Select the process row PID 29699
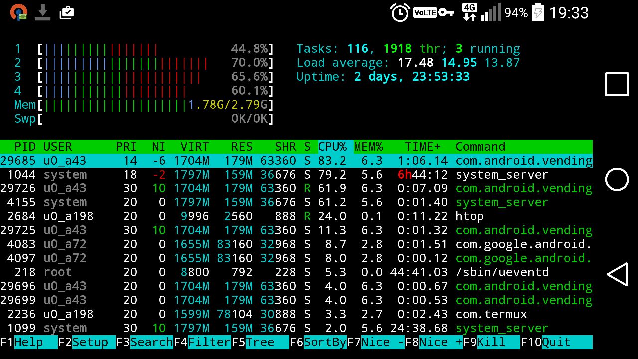638x359 pixels. pyautogui.click(x=296, y=300)
